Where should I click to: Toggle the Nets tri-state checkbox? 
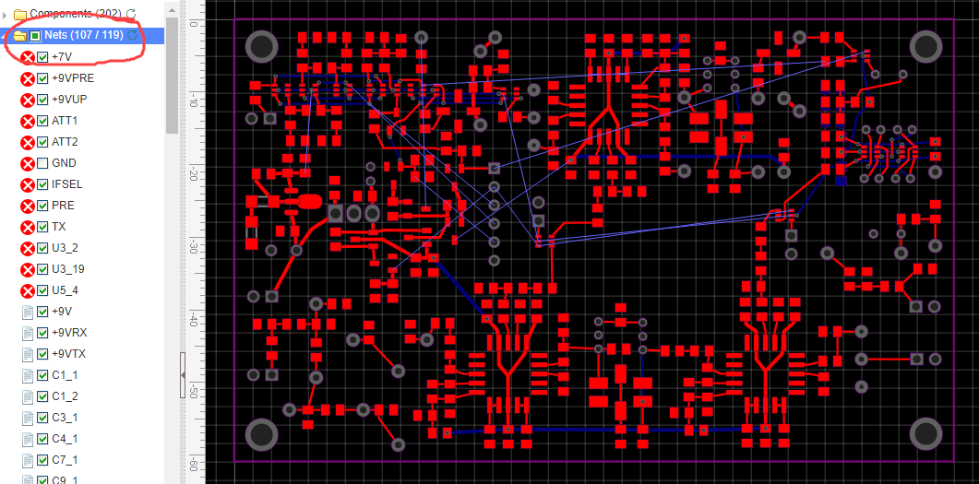(x=35, y=36)
